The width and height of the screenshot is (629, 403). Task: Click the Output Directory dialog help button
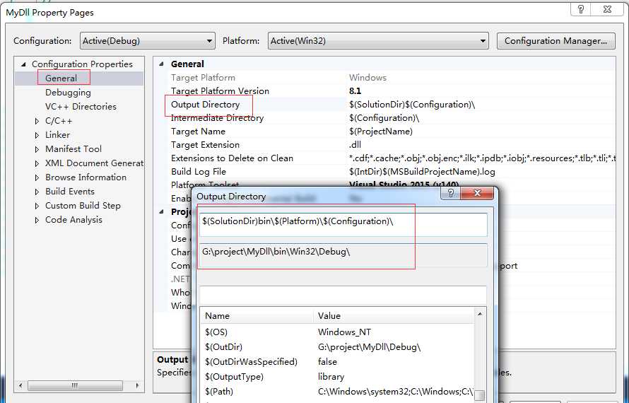450,194
